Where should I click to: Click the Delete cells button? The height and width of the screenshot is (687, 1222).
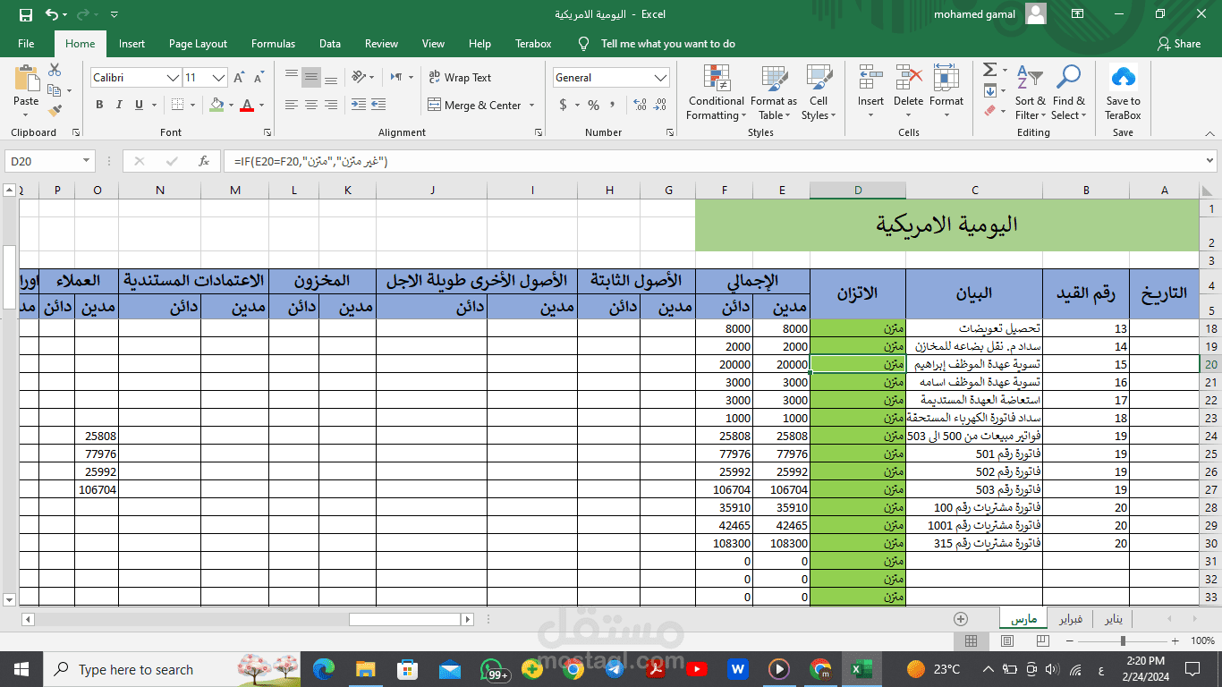click(x=908, y=92)
